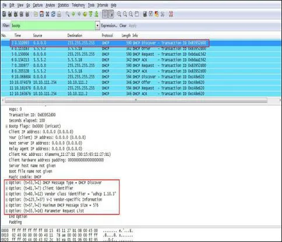
Task: Edit display filters icon
Action: click(151, 14)
